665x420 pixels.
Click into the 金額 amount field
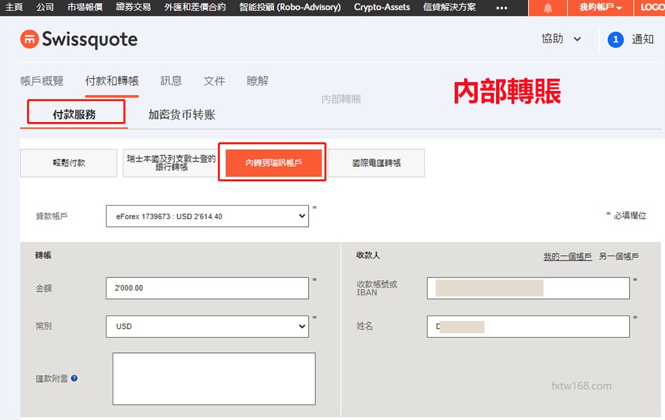(207, 288)
